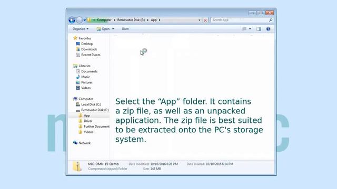The image size is (337, 189).
Task: Click the Size 145 MB value
Action: (155, 169)
